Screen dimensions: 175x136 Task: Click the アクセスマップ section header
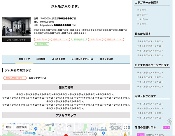[66, 115]
